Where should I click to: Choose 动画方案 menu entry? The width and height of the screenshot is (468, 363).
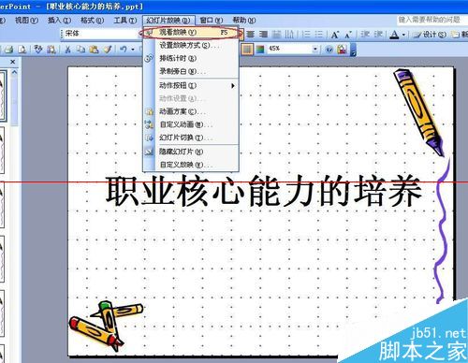coord(191,111)
